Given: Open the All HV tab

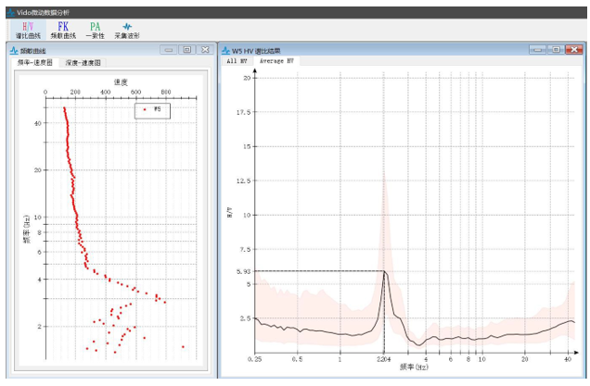Looking at the screenshot, I should [238, 60].
